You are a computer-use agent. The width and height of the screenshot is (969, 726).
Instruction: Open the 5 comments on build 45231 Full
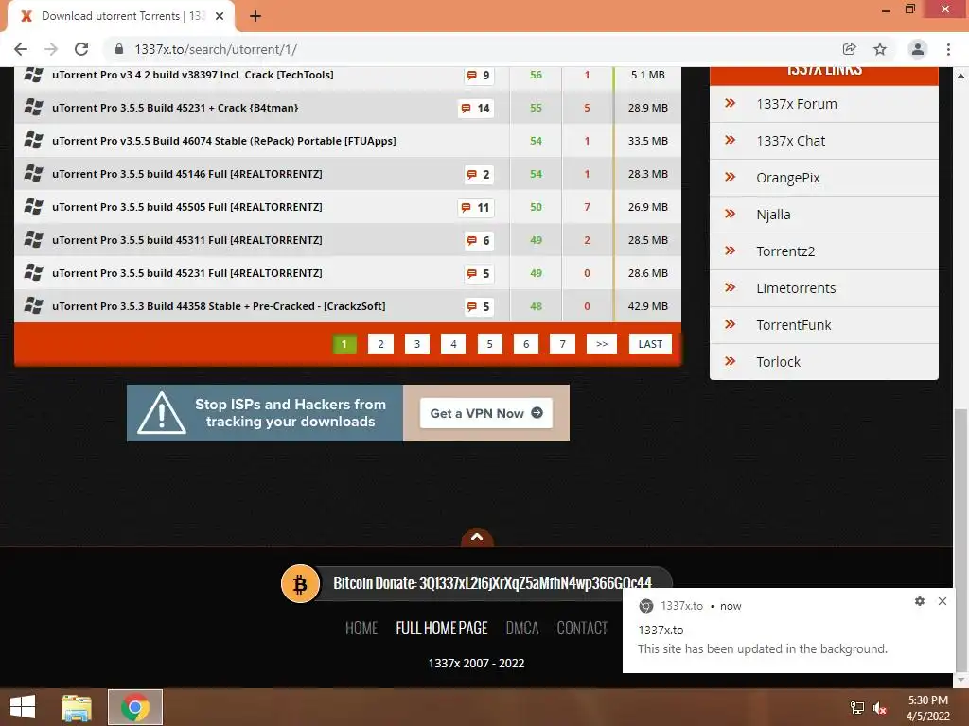478,273
